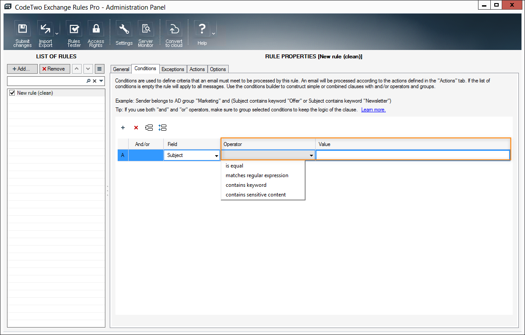Click the Value input field
The image size is (525, 335).
[x=413, y=155]
